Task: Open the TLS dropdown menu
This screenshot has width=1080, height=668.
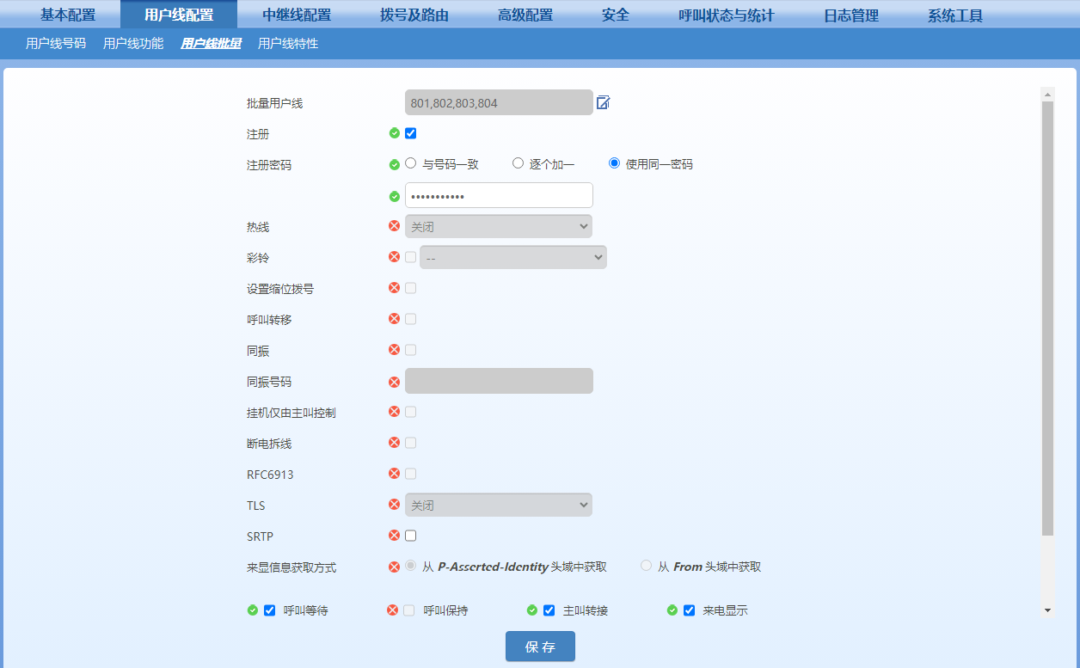Action: (499, 505)
